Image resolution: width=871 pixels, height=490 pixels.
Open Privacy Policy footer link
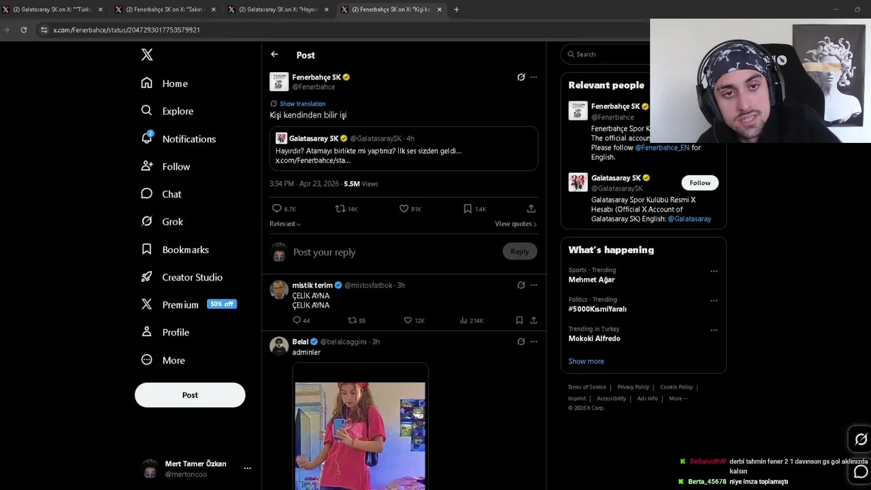pos(633,387)
